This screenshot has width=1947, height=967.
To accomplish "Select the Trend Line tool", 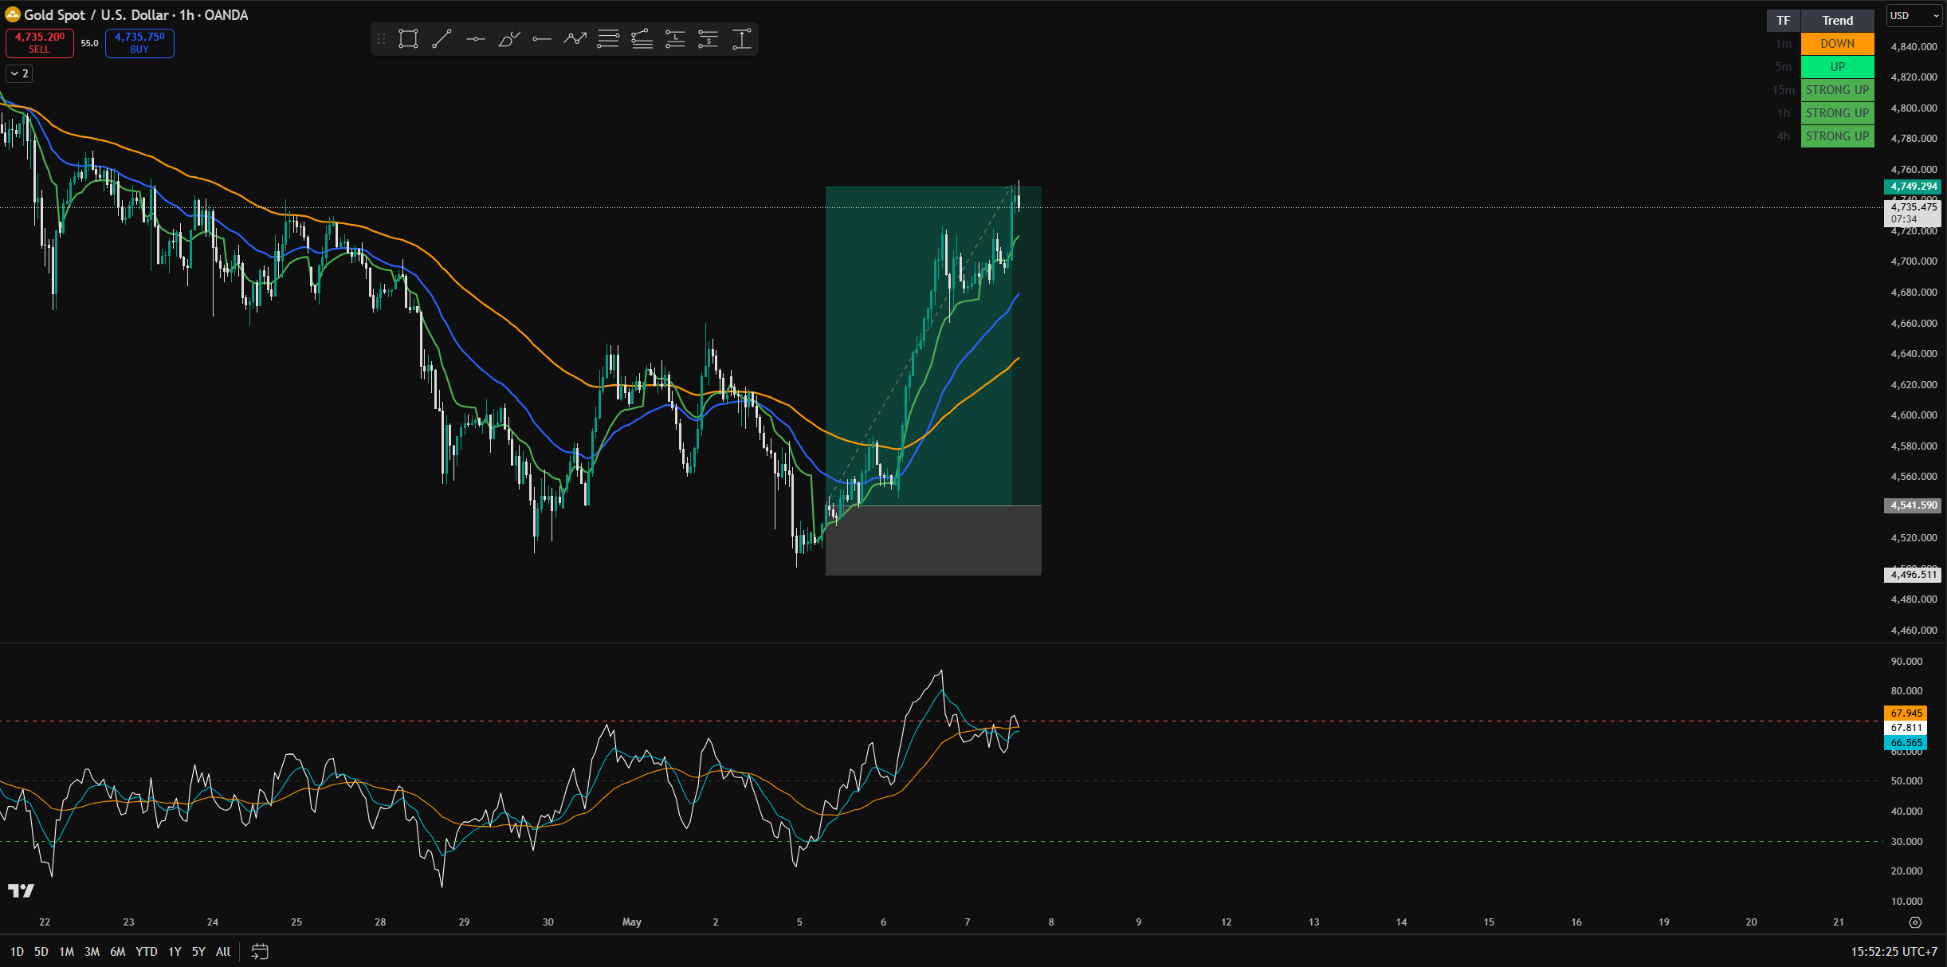I will [442, 39].
